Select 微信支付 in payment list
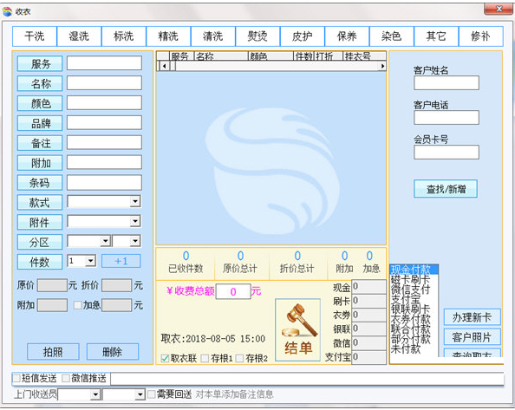Viewport: 515px width, 410px height. pyautogui.click(x=411, y=290)
